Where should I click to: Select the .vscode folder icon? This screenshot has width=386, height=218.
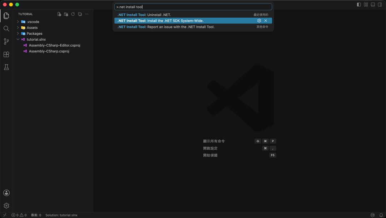click(x=23, y=22)
